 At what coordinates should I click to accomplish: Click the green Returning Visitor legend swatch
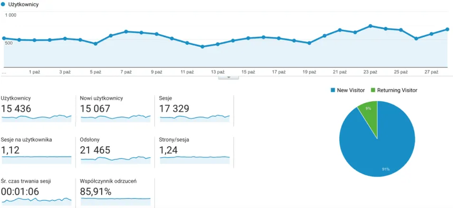click(x=373, y=90)
